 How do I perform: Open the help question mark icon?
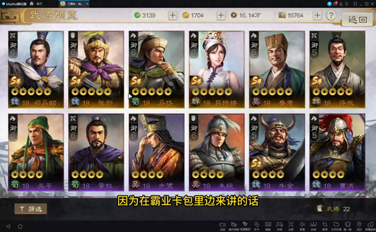[x=331, y=15]
